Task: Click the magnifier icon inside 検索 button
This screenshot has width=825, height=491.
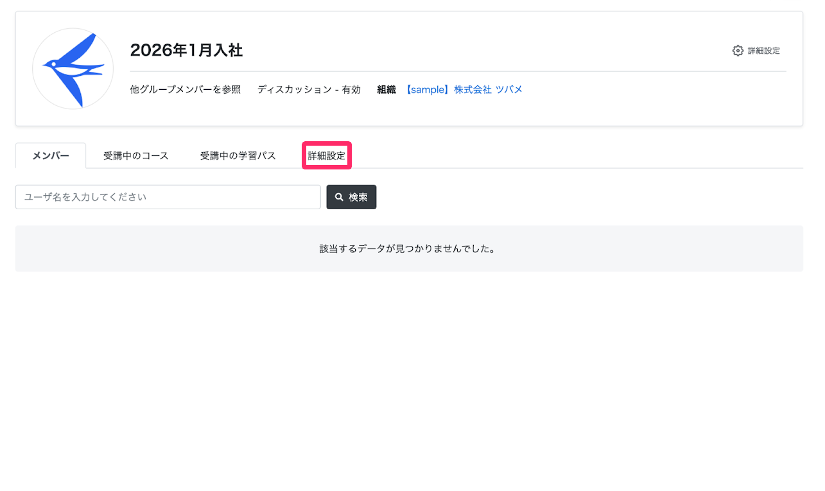Action: (339, 197)
